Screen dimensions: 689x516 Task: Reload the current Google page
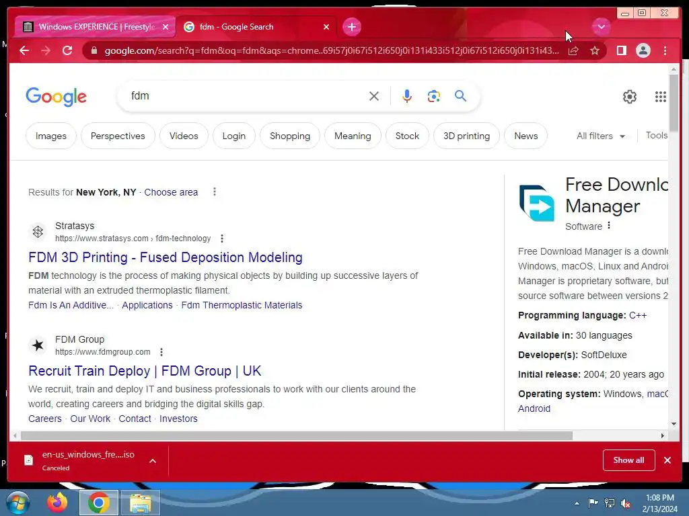pyautogui.click(x=67, y=51)
